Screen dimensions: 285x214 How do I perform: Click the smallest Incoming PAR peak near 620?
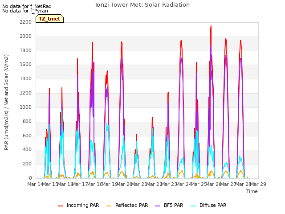[136, 136]
